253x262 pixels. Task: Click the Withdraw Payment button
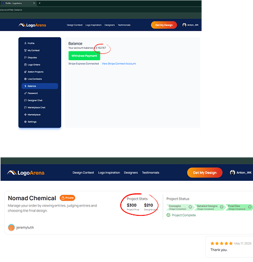pyautogui.click(x=84, y=56)
